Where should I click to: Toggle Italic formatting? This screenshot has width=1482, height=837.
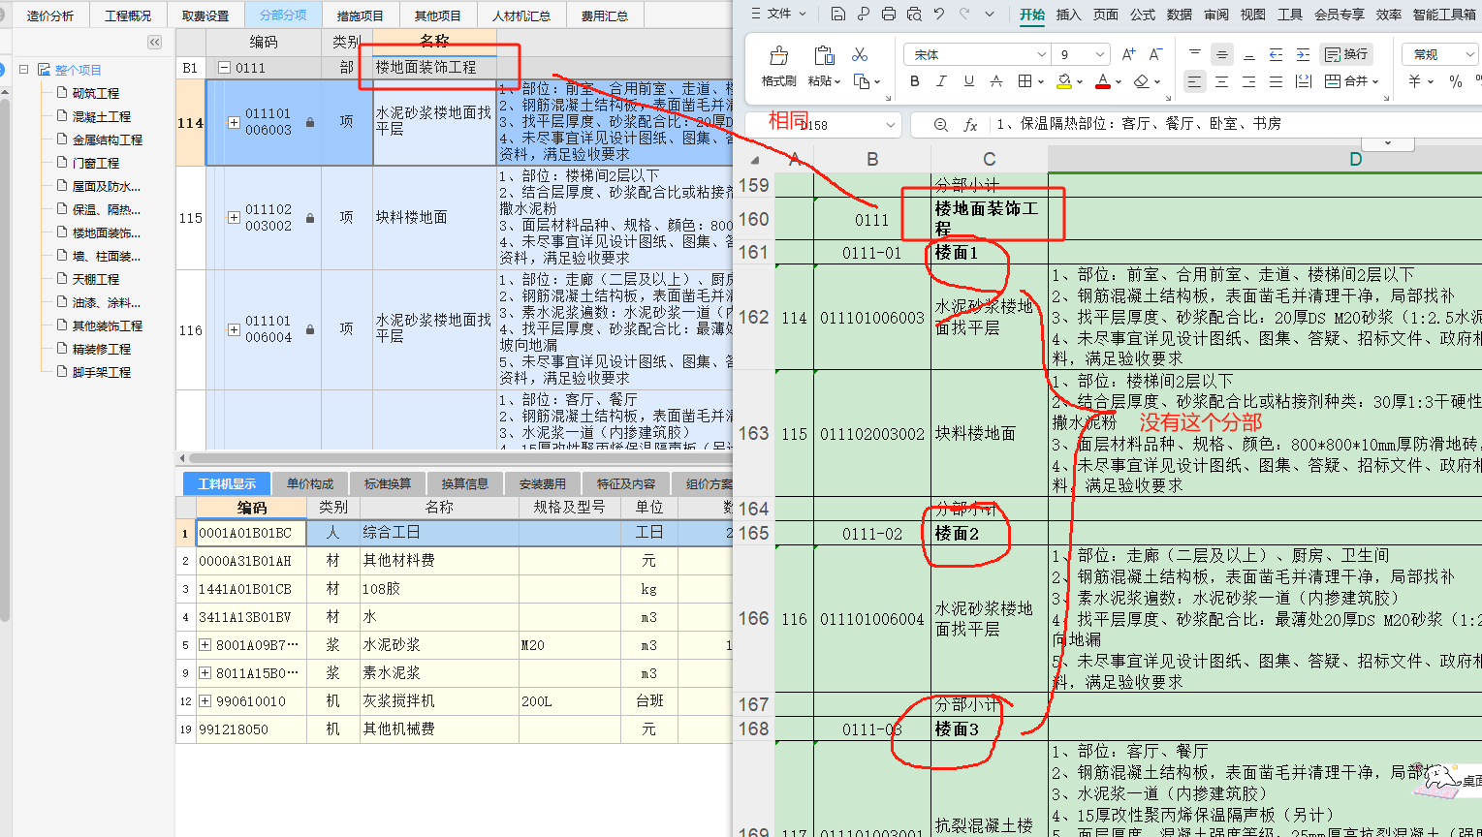click(940, 81)
